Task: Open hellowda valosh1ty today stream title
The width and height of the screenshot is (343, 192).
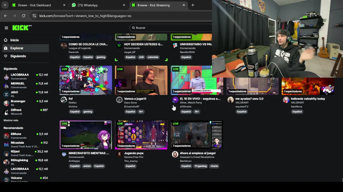Action: (x=308, y=99)
